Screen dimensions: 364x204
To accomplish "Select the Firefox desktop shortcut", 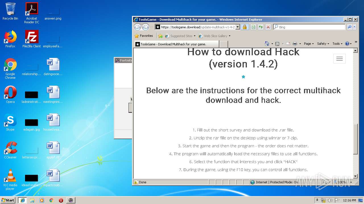I will point(10,39).
